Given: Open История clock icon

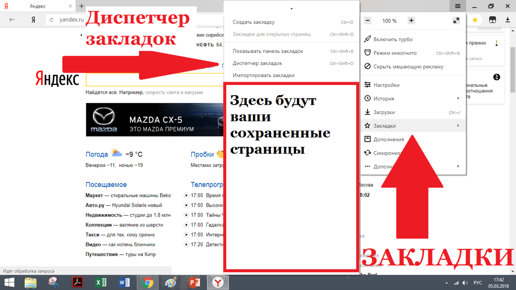Looking at the screenshot, I should 368,98.
